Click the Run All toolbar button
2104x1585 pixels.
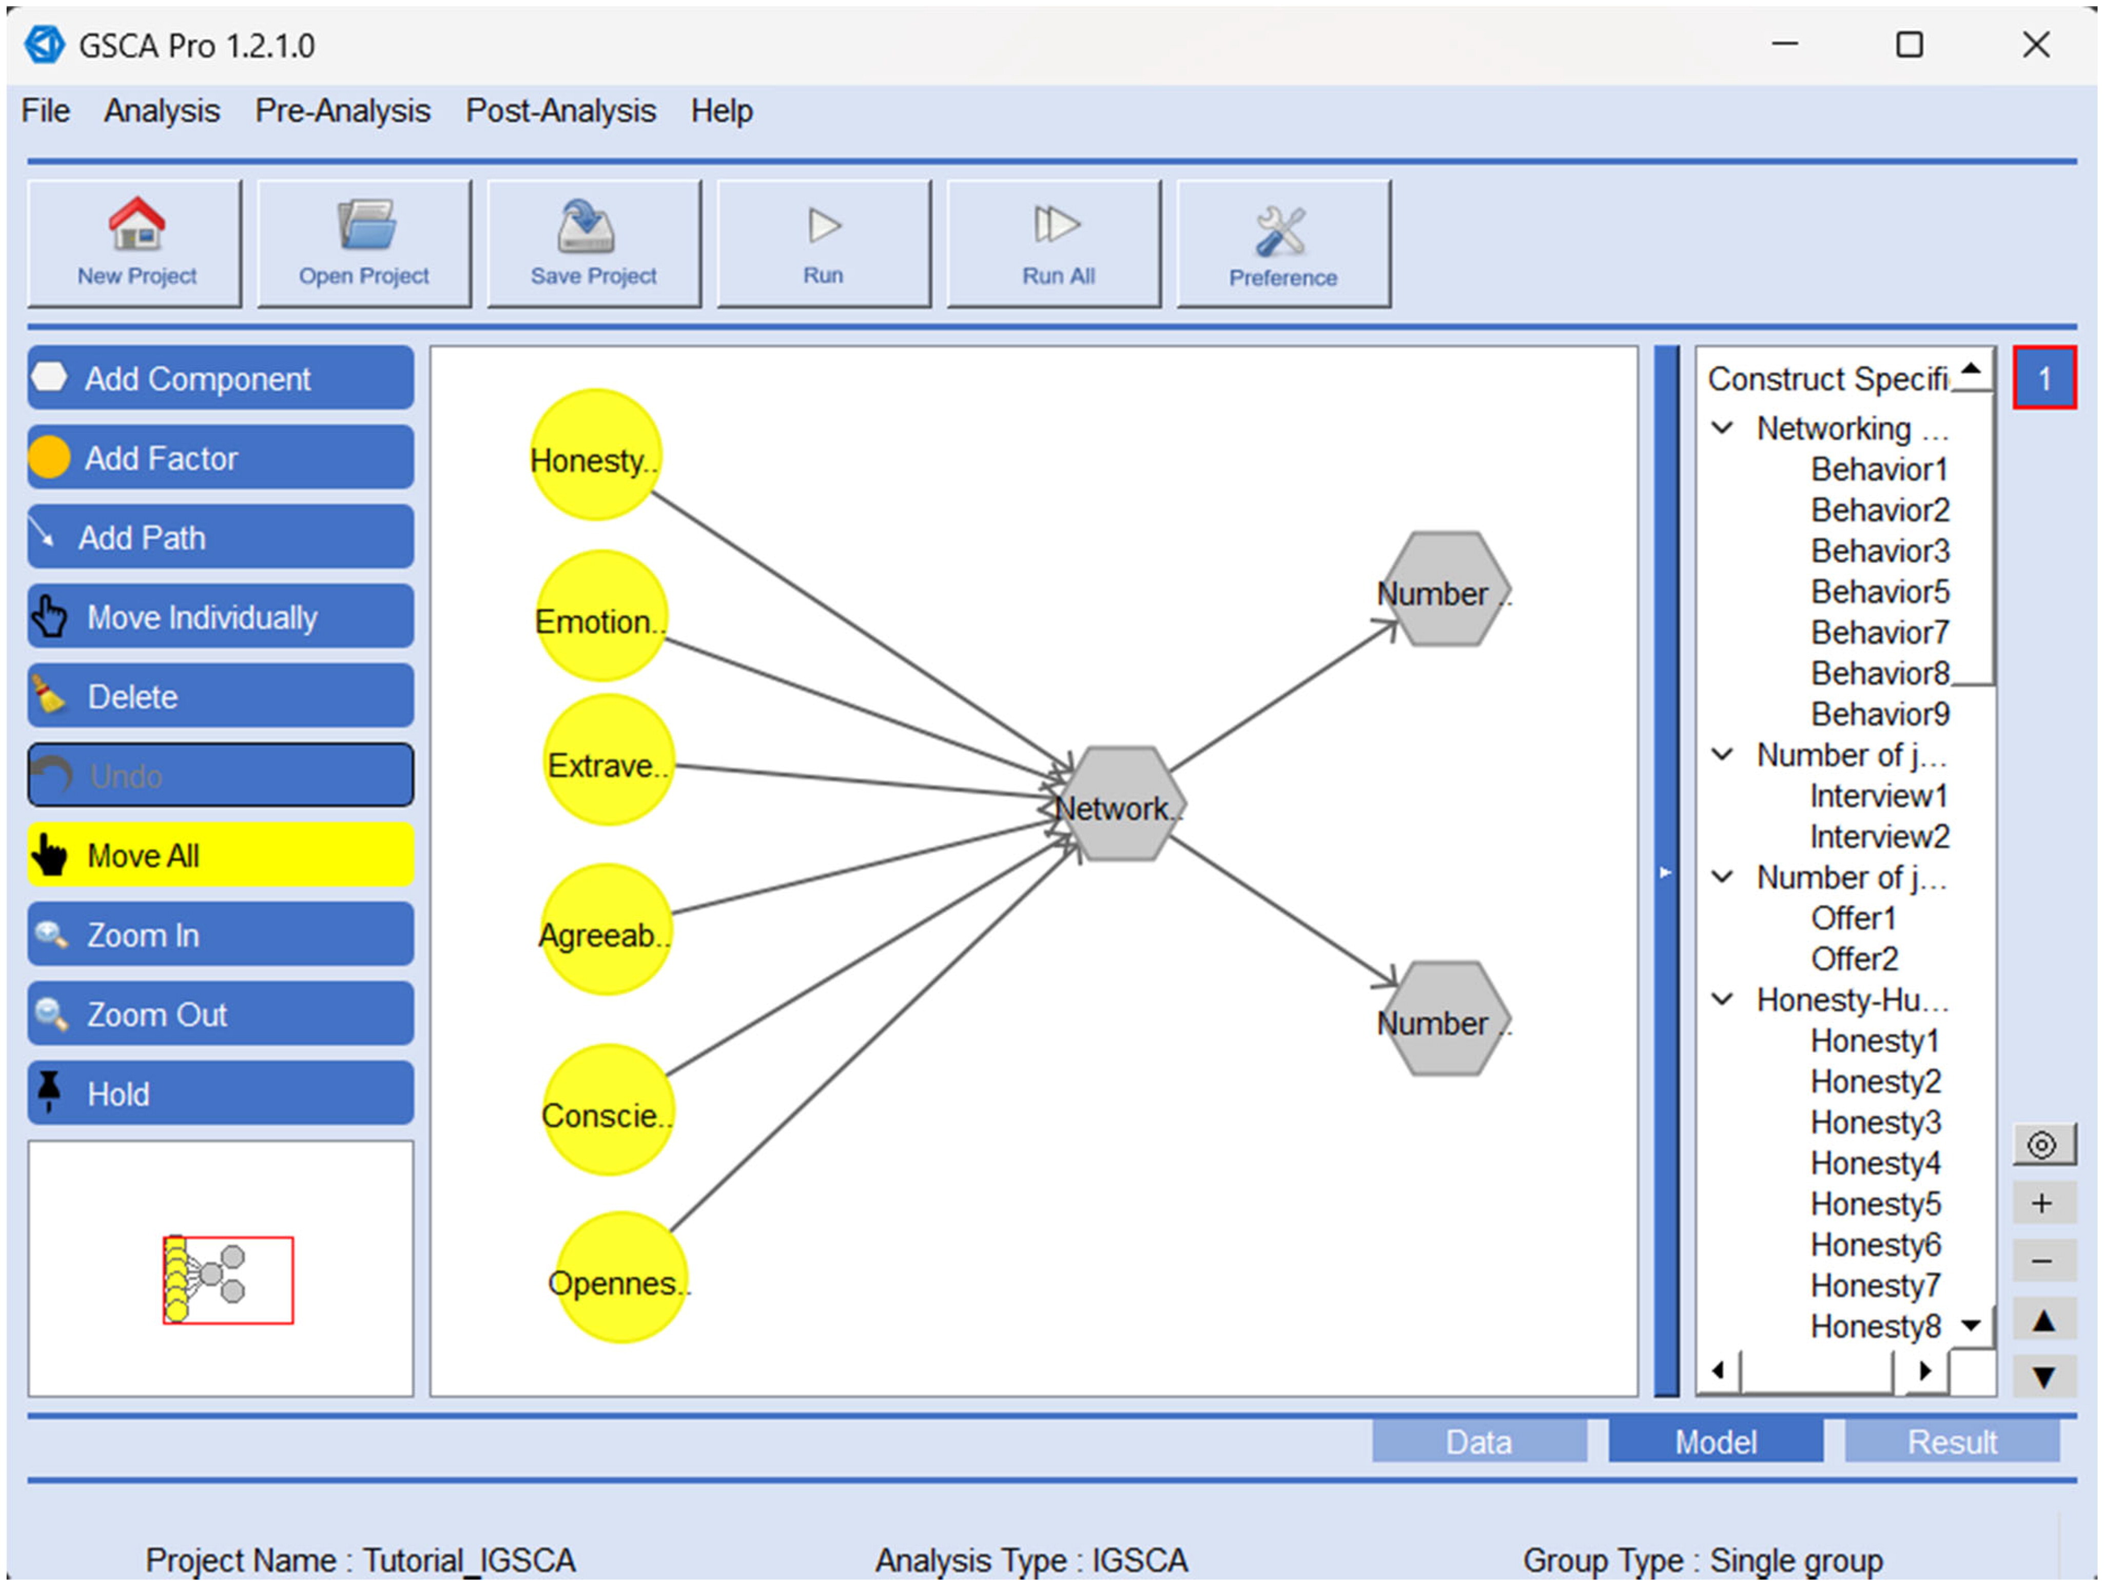tap(1054, 243)
